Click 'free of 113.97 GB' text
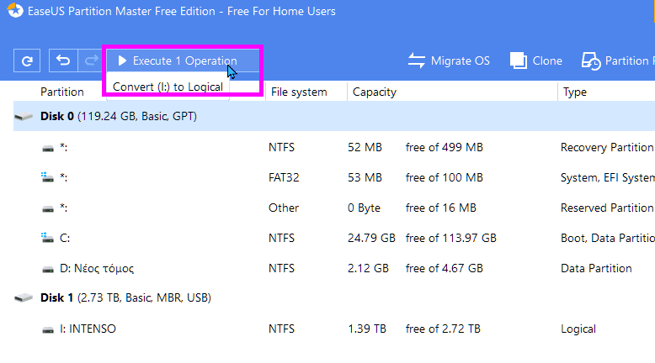 pos(450,238)
